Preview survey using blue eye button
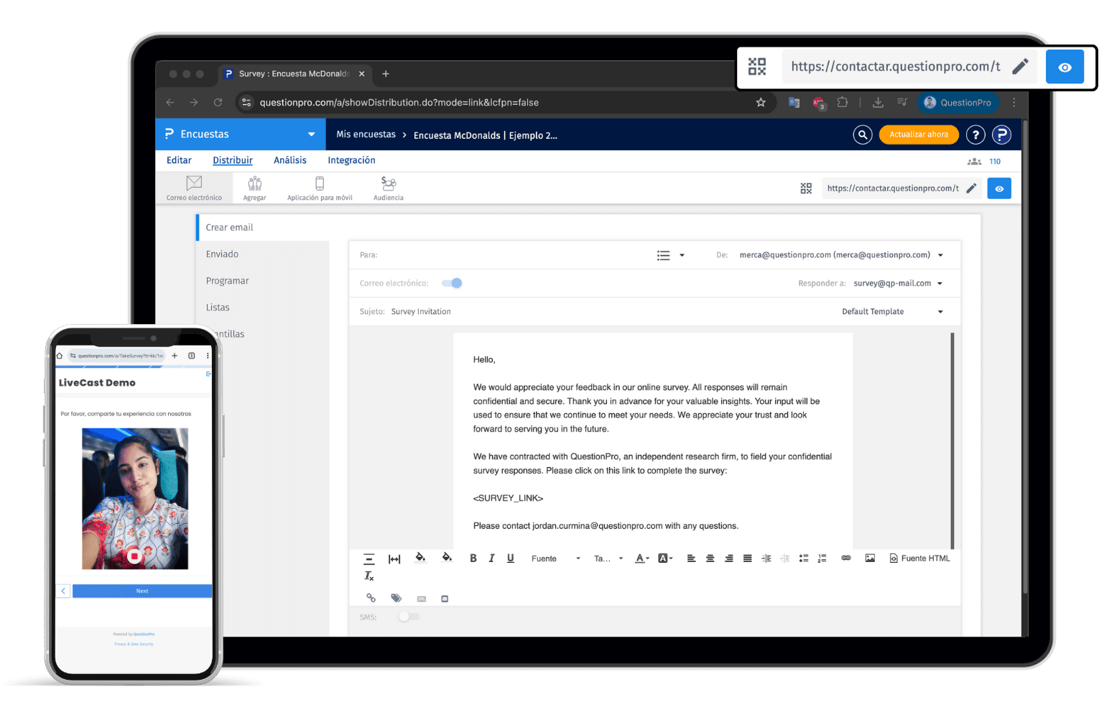 point(999,188)
